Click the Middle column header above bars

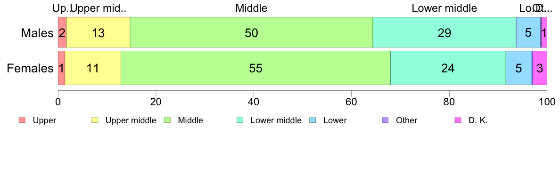point(251,8)
